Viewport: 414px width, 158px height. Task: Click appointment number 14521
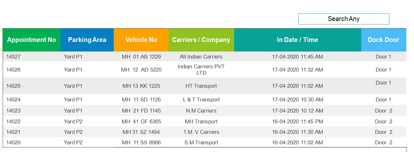click(x=13, y=132)
